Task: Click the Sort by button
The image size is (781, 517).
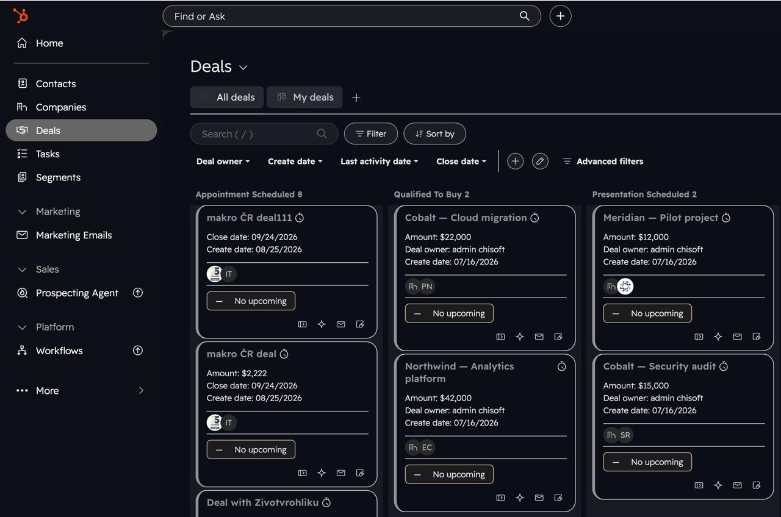Action: click(x=434, y=134)
